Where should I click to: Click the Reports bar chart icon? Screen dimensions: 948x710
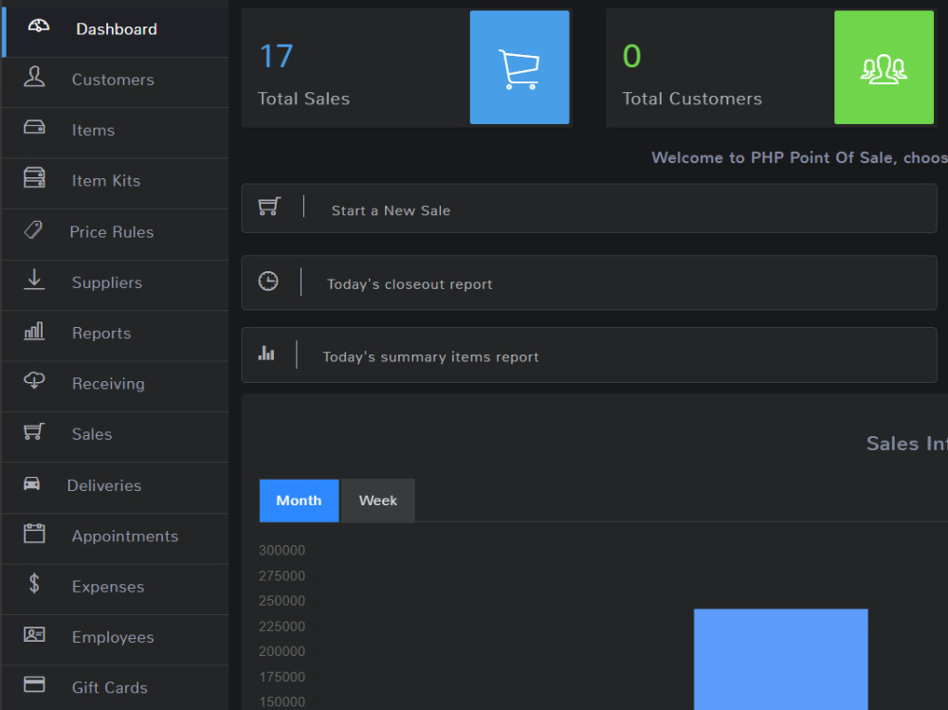pyautogui.click(x=34, y=331)
